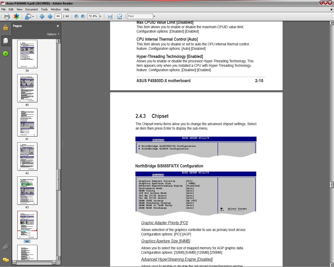
Task: Click the toolbar icon left of fit-page
Action: (x=110, y=16)
